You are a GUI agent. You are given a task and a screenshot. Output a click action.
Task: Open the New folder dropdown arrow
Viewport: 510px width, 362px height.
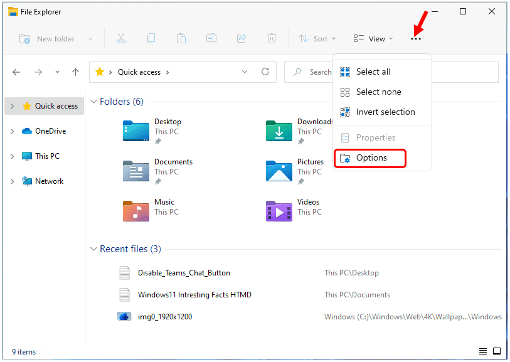point(90,39)
